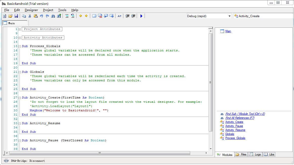Click the Main module icon in side panel
Image resolution: width=294 pixels, height=165 pixels.
tap(222, 31)
